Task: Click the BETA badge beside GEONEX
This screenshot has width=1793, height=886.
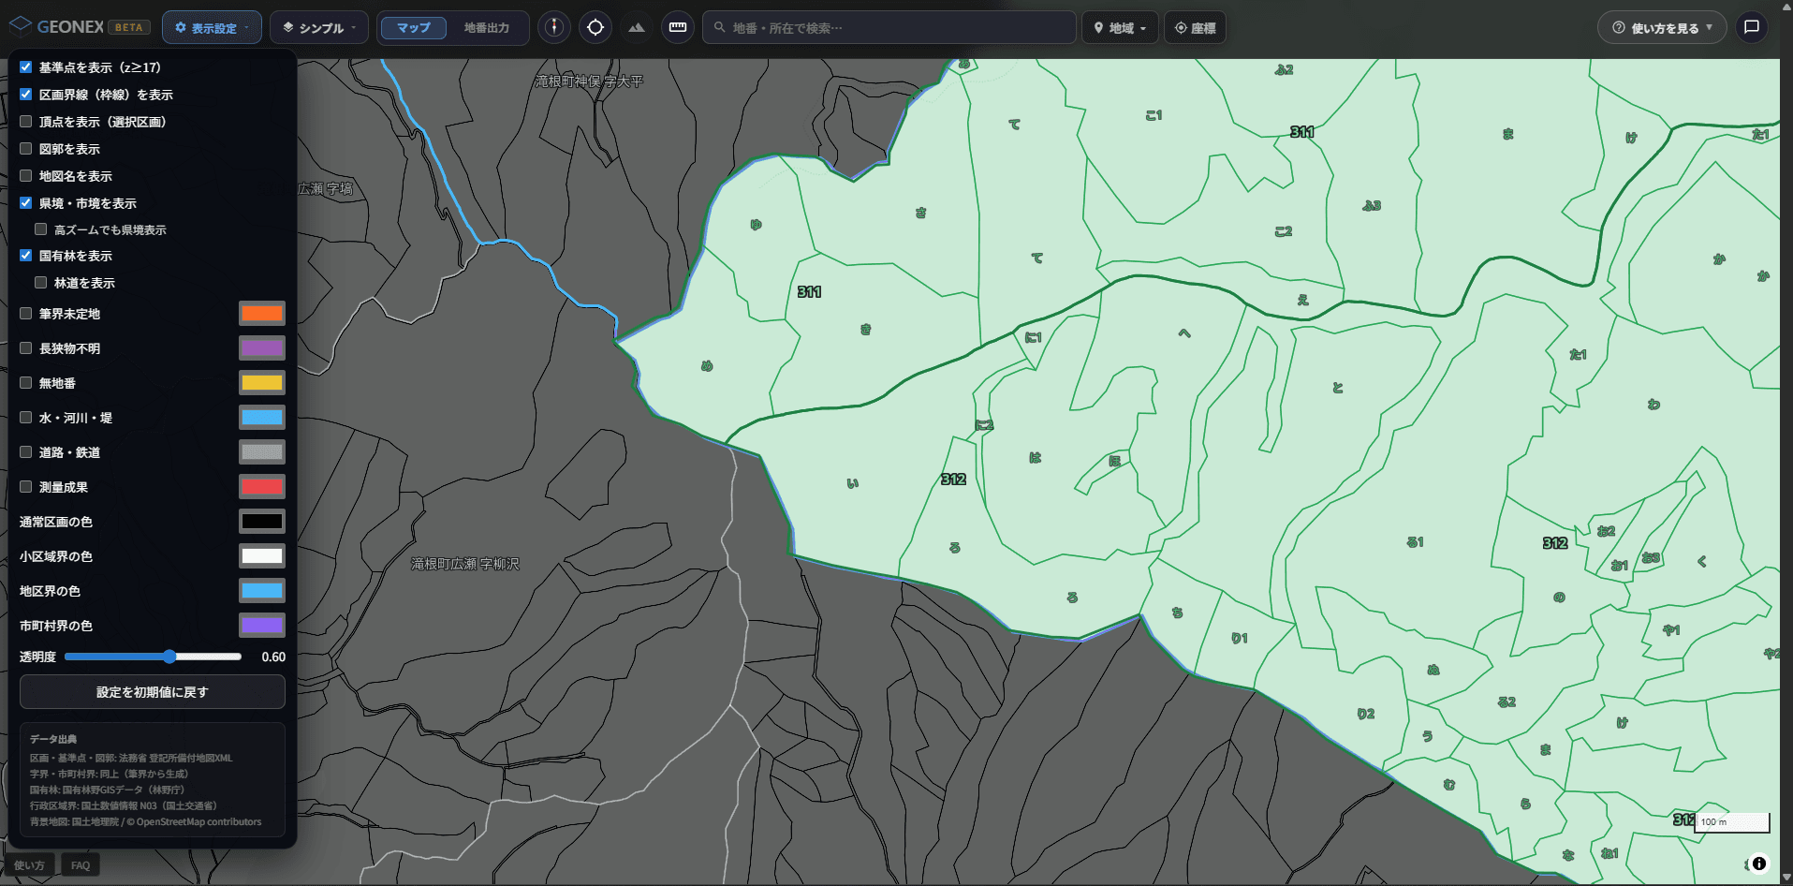Action: (129, 27)
